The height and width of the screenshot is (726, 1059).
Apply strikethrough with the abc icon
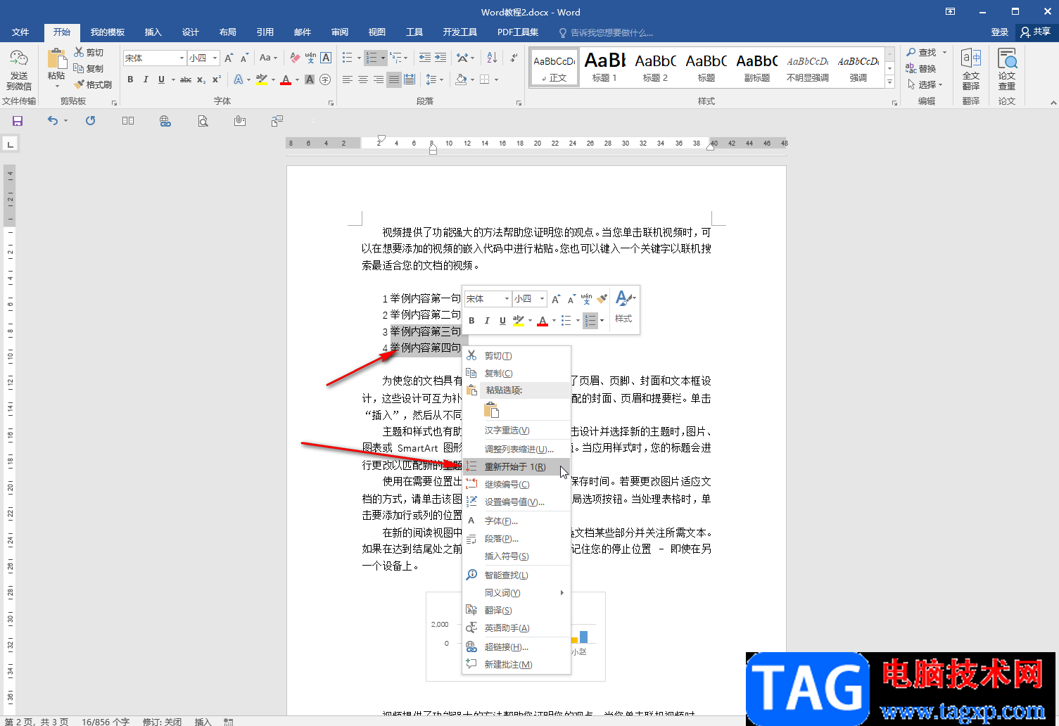(x=186, y=79)
